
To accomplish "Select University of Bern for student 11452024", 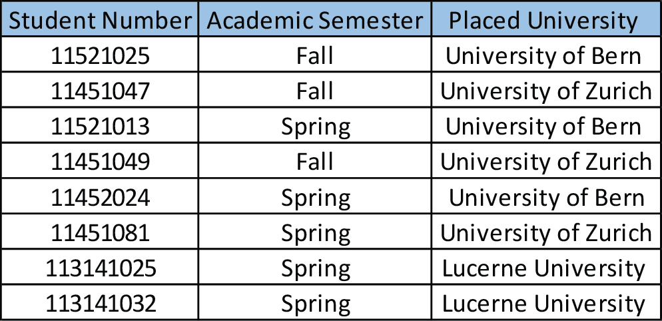I will click(x=546, y=196).
